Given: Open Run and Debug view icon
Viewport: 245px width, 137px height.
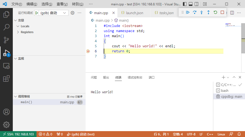Looking at the screenshot, I should [6, 53].
